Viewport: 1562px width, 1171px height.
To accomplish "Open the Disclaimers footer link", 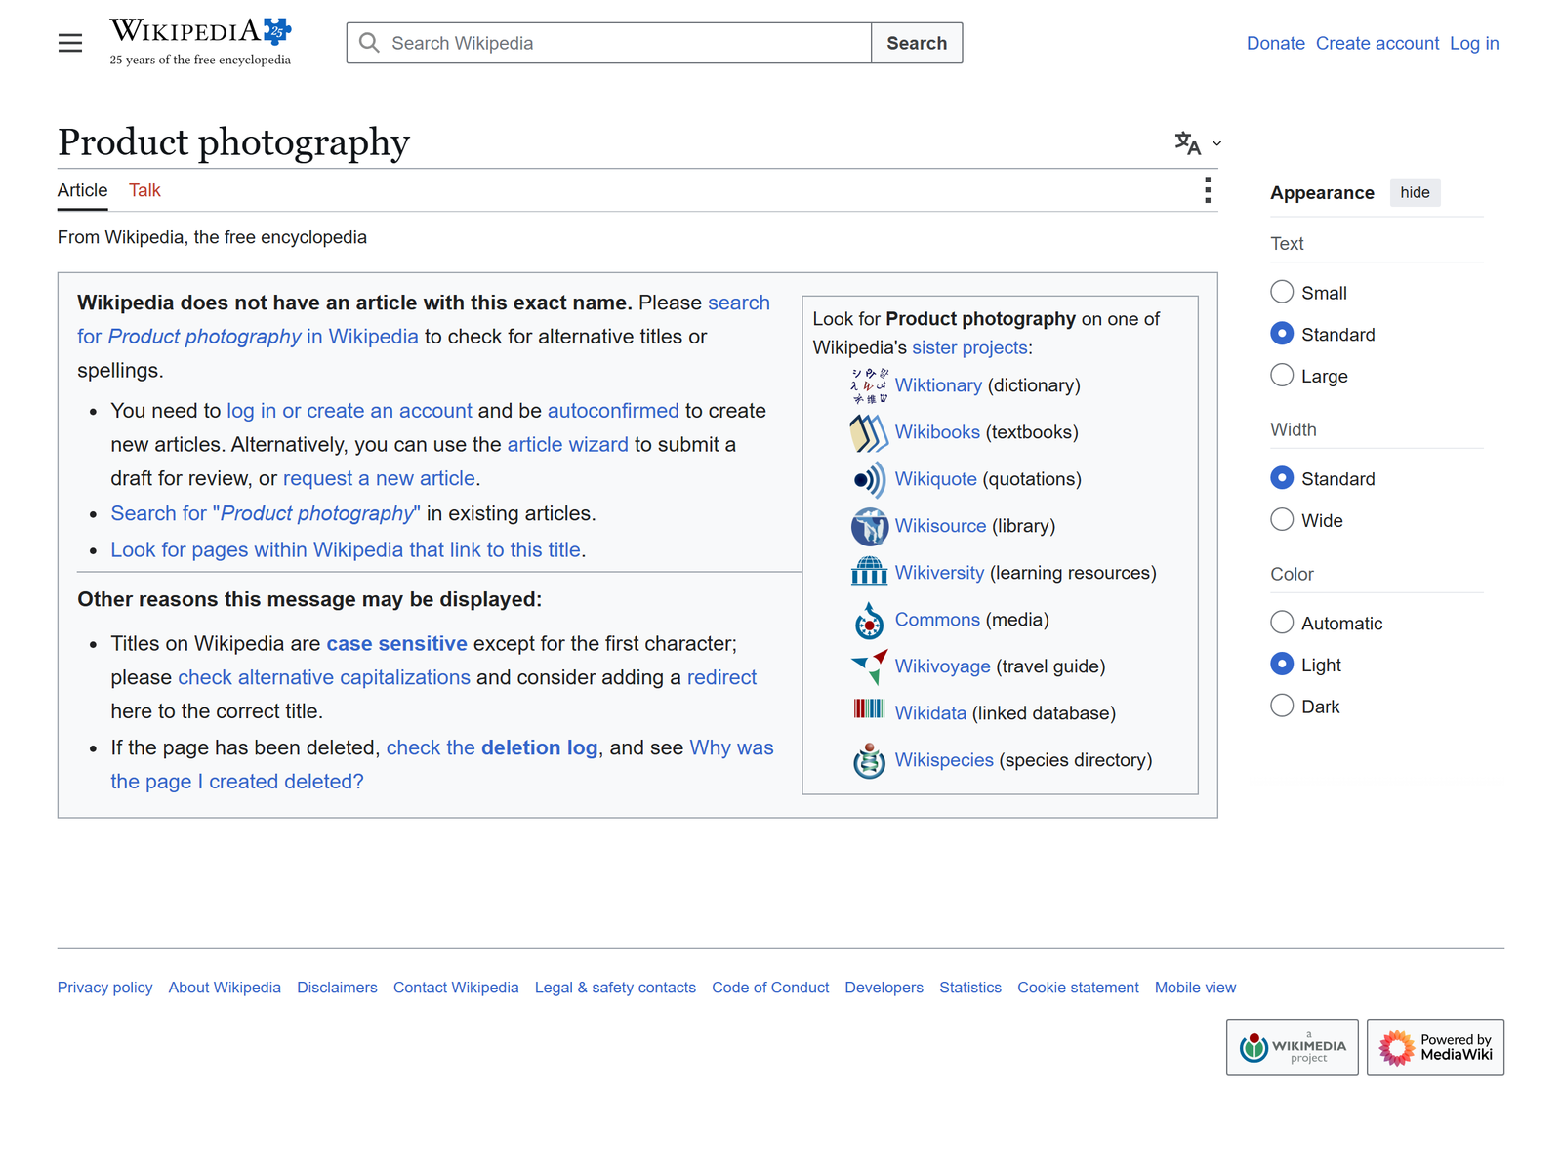I will click(x=337, y=988).
